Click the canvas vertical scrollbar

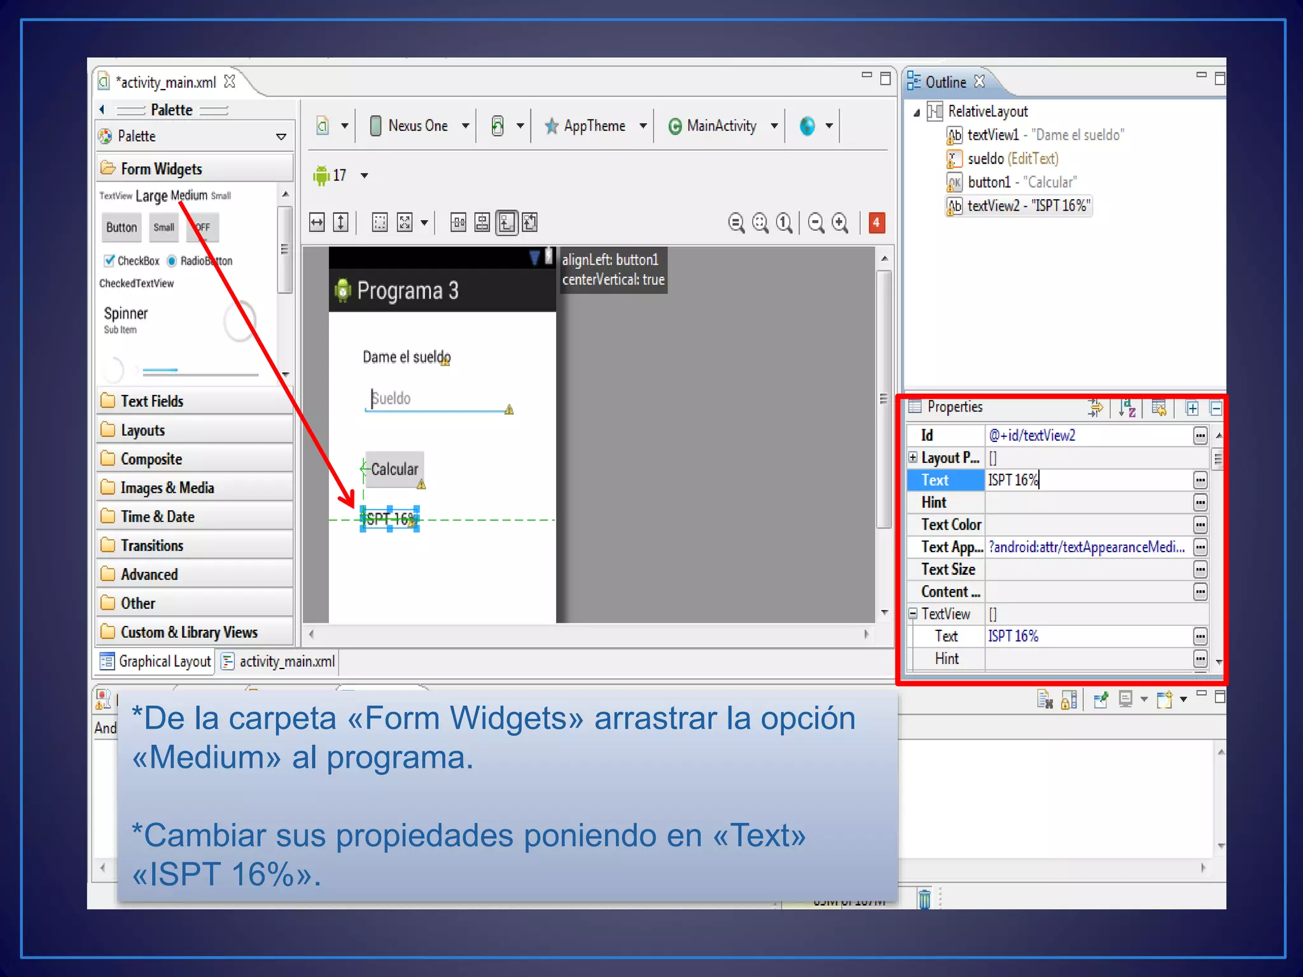tap(884, 399)
